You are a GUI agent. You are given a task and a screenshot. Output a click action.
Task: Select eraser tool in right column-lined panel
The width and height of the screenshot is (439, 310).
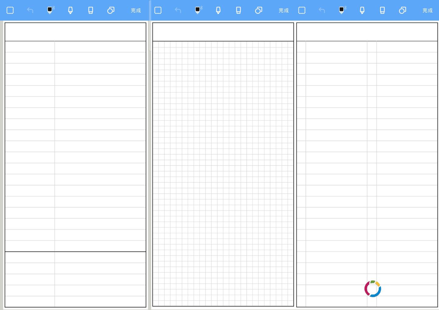click(x=382, y=10)
